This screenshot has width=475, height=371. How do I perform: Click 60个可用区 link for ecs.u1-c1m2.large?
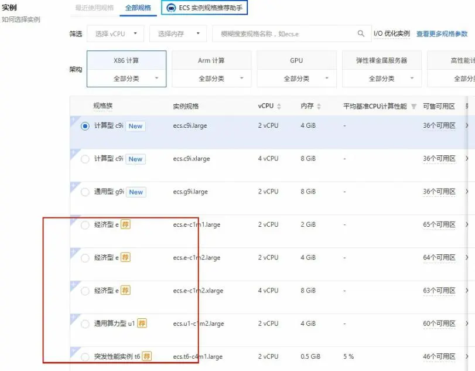[439, 324]
